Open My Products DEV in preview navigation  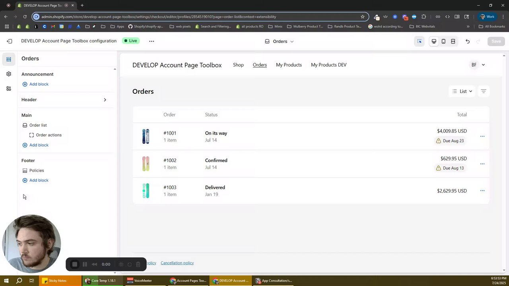(328, 65)
